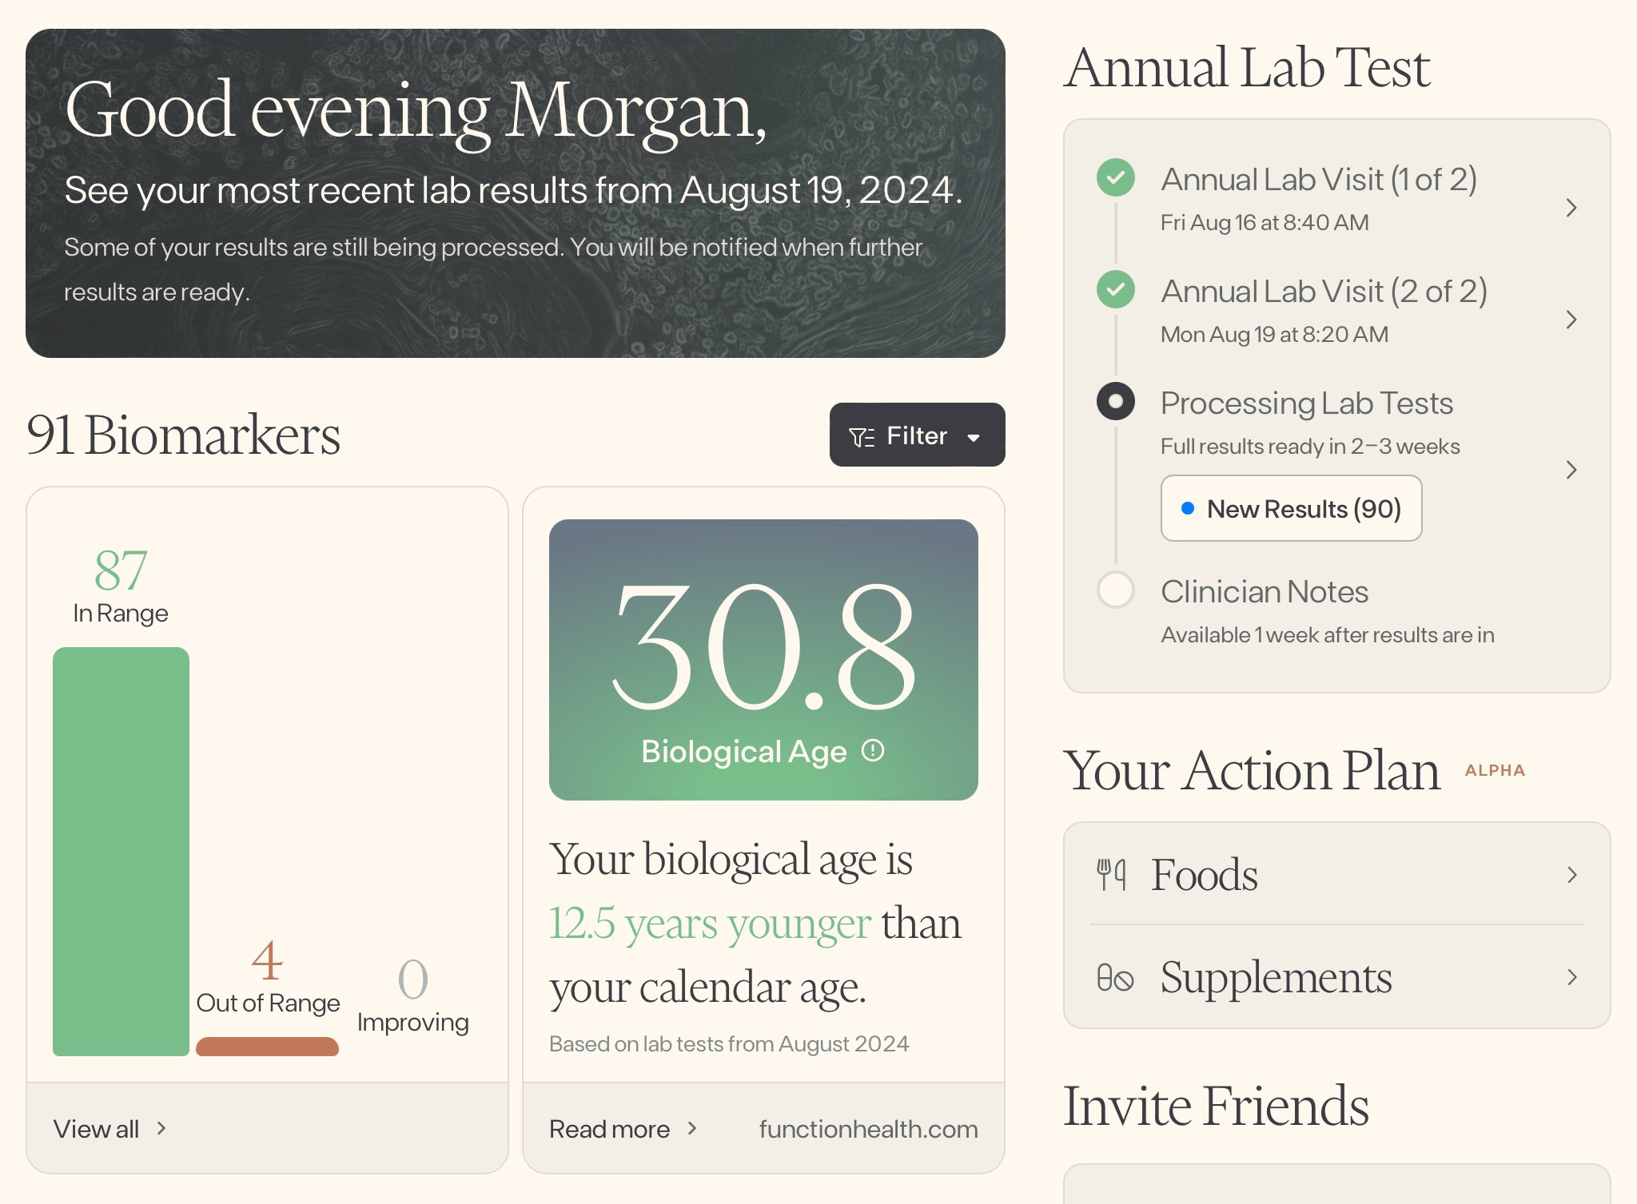
Task: Click green checkmark for Annual Lab Visit 2
Action: pos(1116,289)
